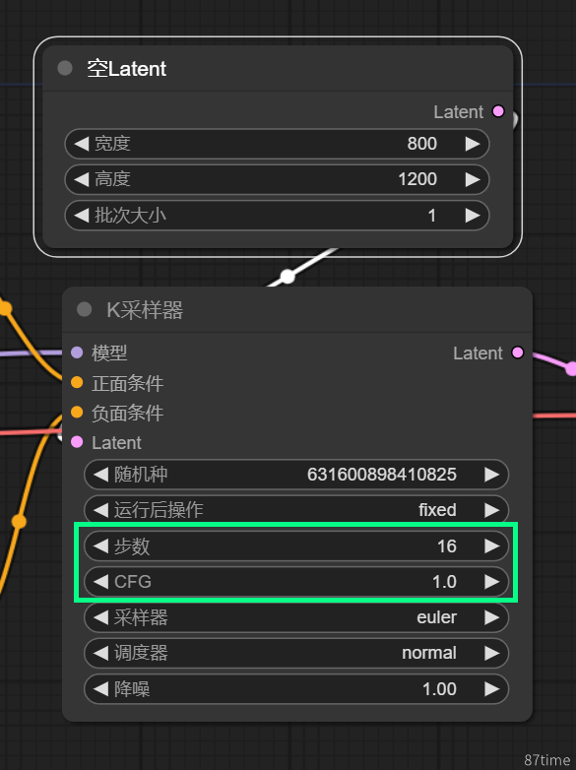The image size is (576, 770).
Task: Select previous 调度器 scheduler with left arrow
Action: coord(100,653)
